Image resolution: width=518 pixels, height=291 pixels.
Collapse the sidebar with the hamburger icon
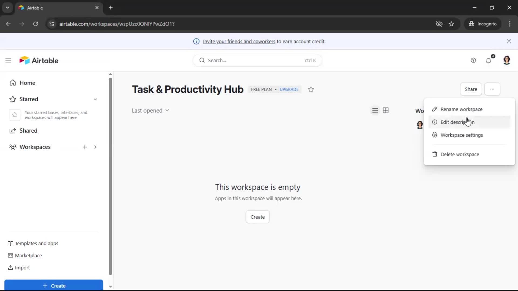[x=8, y=60]
